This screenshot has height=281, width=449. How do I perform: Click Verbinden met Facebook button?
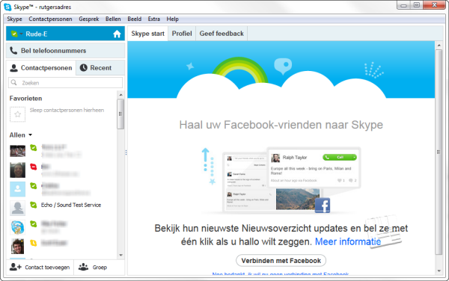click(x=281, y=261)
